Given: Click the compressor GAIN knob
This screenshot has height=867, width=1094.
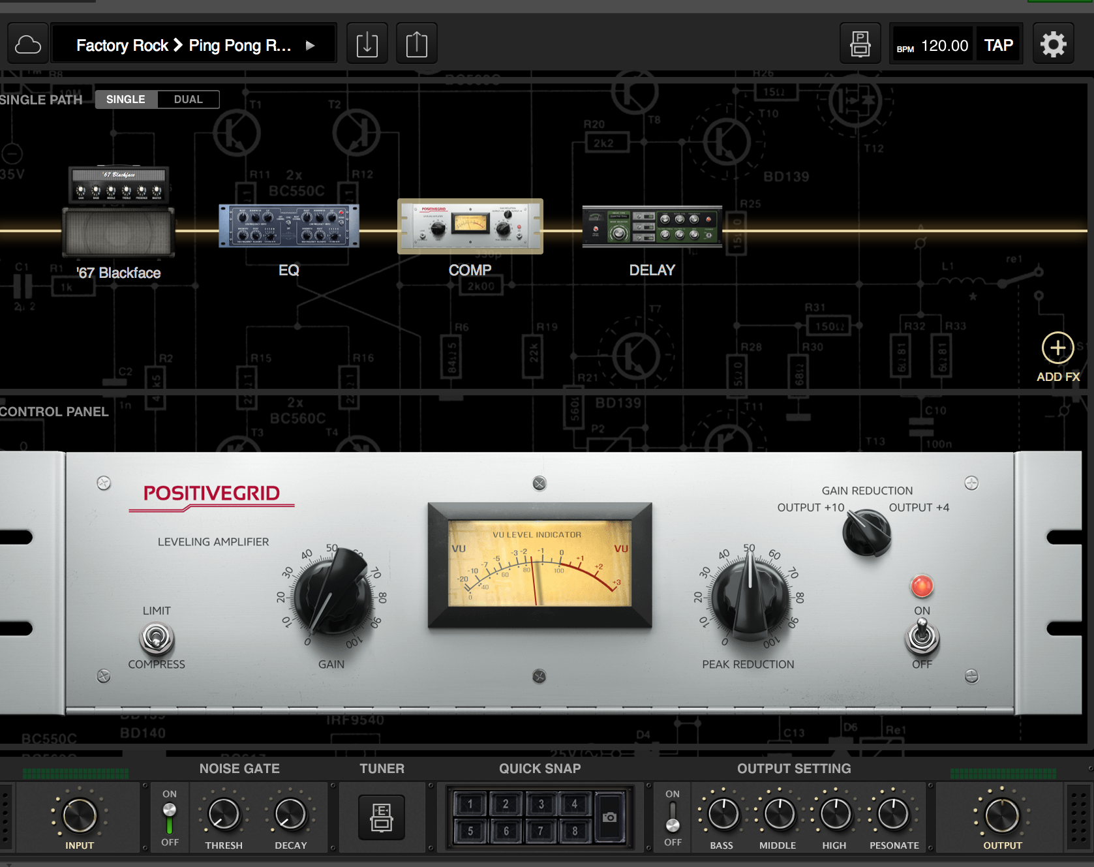Looking at the screenshot, I should 333,592.
